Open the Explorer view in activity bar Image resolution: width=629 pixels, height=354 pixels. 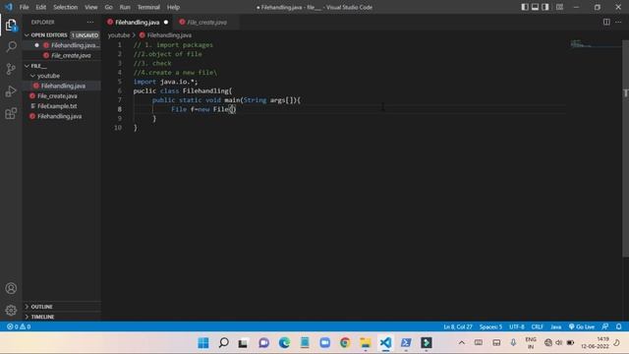[11, 26]
